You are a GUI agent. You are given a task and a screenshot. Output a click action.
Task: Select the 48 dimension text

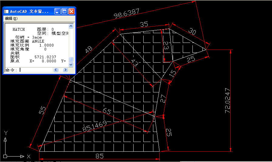point(89,49)
